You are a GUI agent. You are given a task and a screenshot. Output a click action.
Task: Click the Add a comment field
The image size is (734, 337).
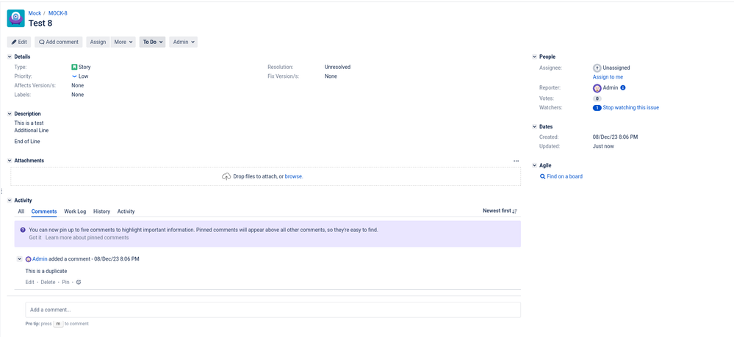[273, 310]
